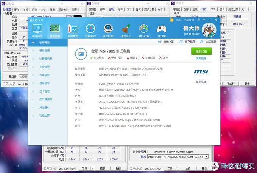
Task: Click the RTL8168/8111/8112 Gigabit Ethernet row
Action: [135, 126]
